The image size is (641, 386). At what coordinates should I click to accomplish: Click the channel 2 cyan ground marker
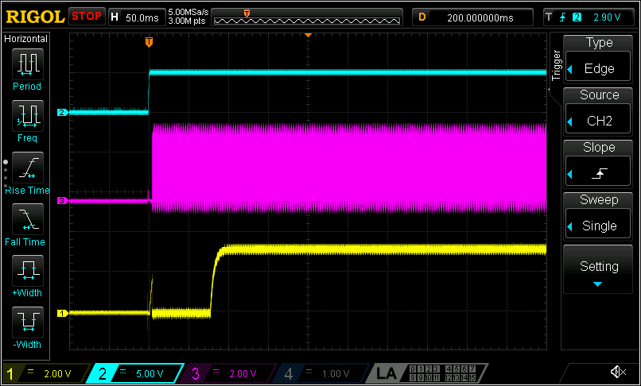[62, 112]
